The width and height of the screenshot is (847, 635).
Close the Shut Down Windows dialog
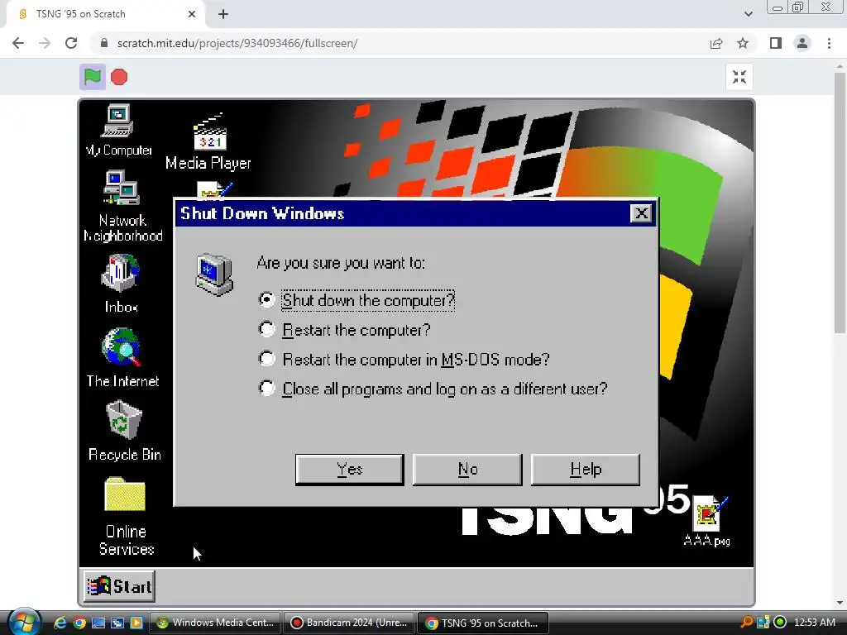pyautogui.click(x=641, y=213)
